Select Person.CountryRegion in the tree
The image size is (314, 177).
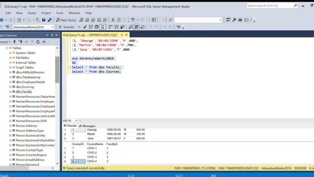(x=31, y=155)
